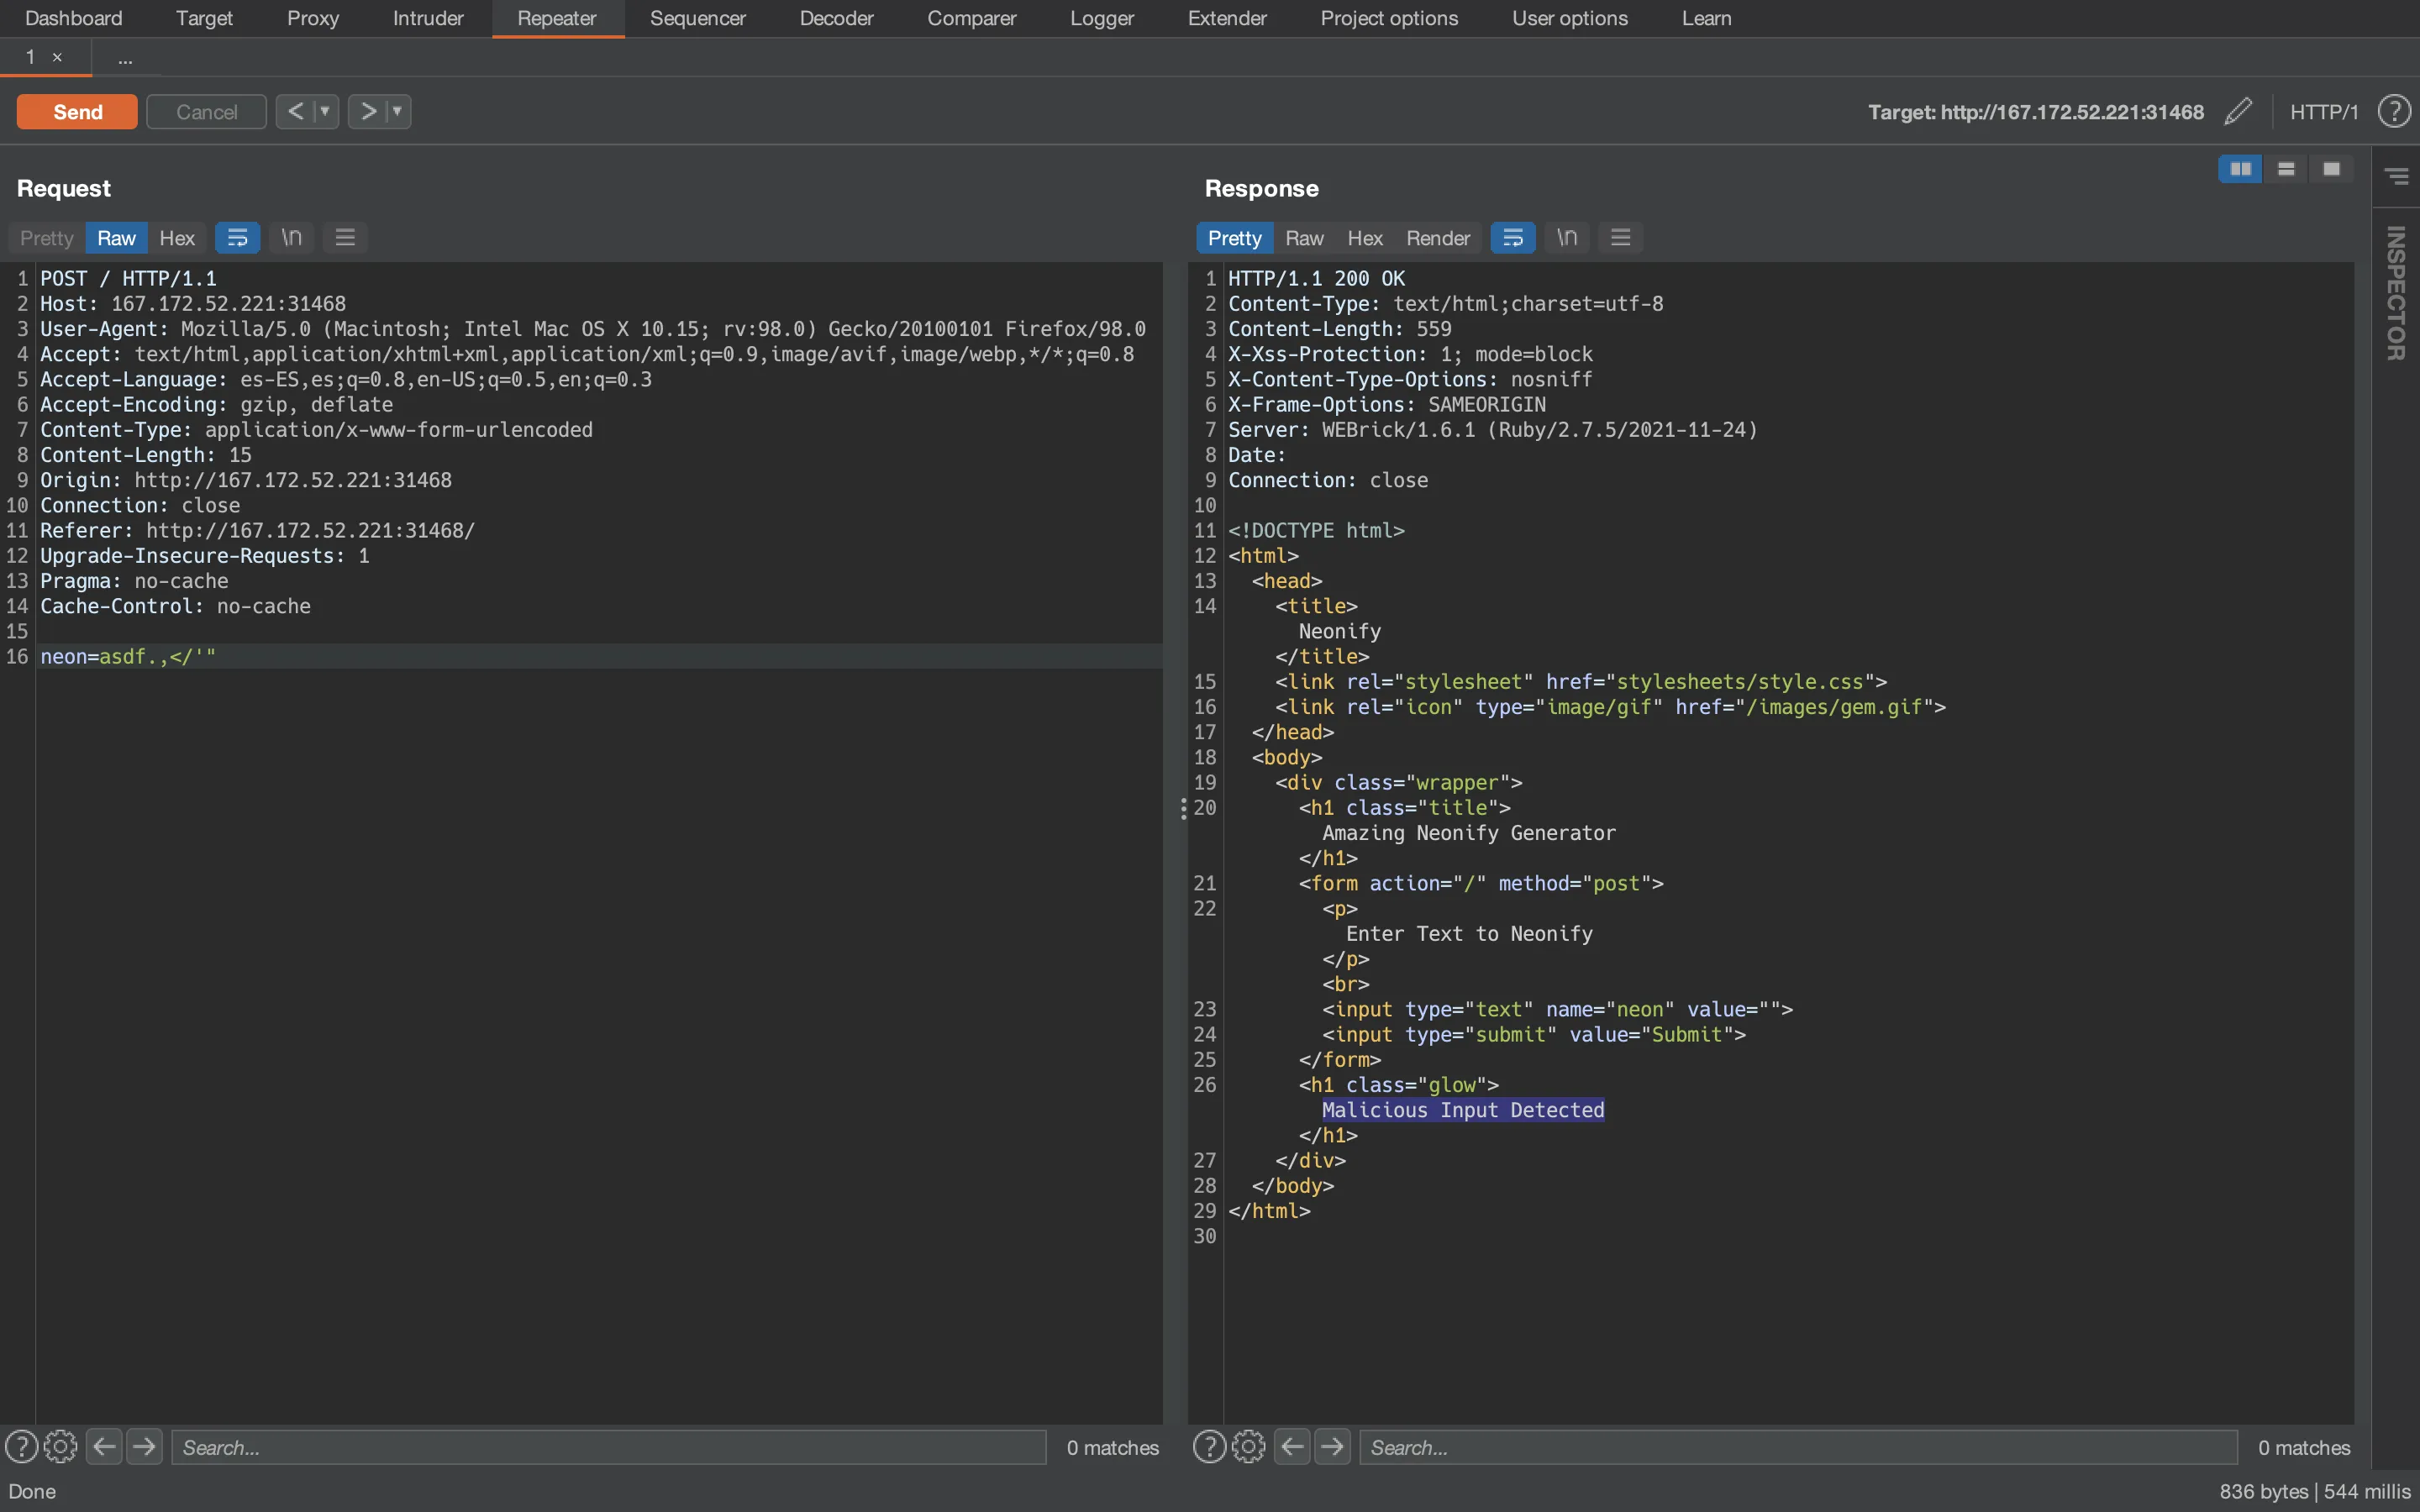This screenshot has height=1512, width=2420.
Task: Click 'Malicious Input Detected' in response
Action: [1463, 1110]
